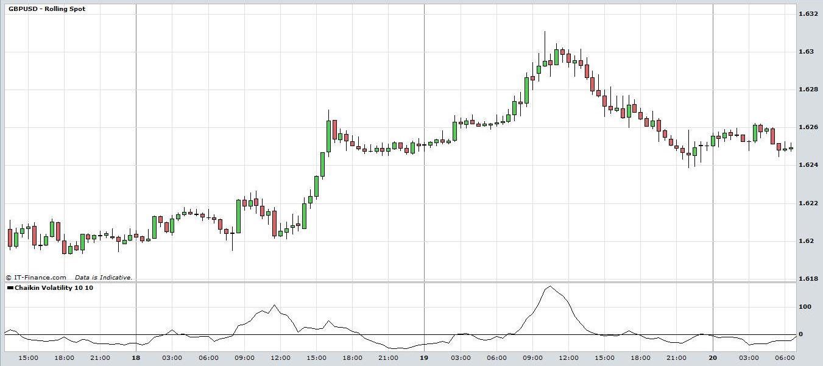Jump to date label 19 on the time axis
823x366 pixels.
[424, 358]
